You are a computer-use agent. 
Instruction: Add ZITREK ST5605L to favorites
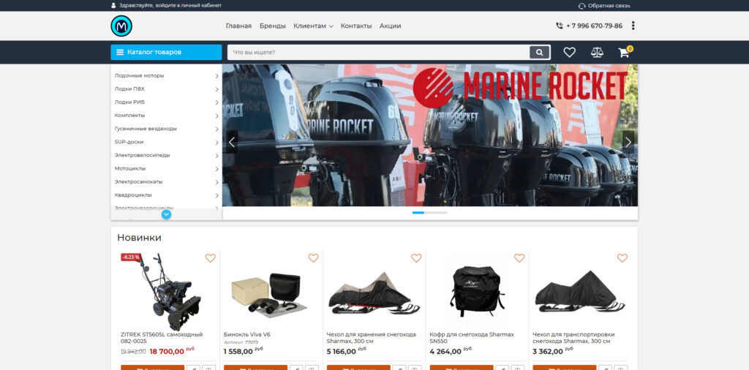pyautogui.click(x=210, y=258)
